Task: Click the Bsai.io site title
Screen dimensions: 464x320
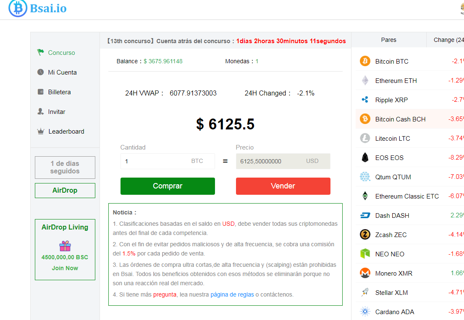Action: coord(48,8)
